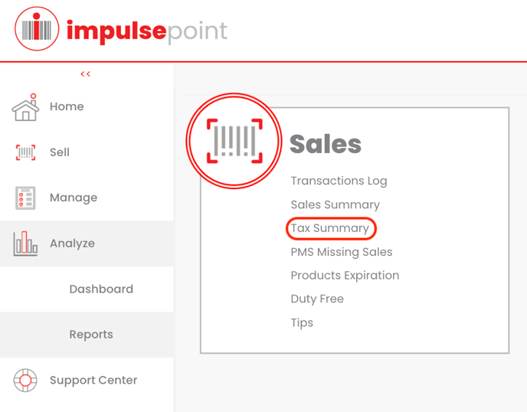The height and width of the screenshot is (412, 527).
Task: Open the Duty Free report
Action: click(x=317, y=299)
